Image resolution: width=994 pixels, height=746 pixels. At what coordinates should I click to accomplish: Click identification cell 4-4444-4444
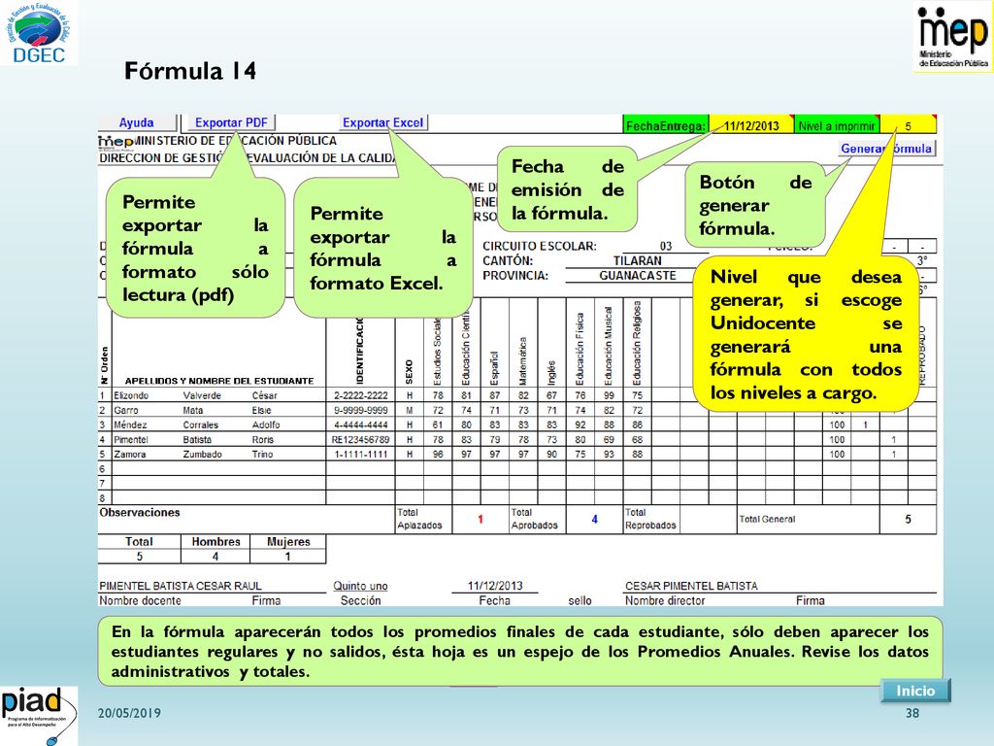click(361, 424)
